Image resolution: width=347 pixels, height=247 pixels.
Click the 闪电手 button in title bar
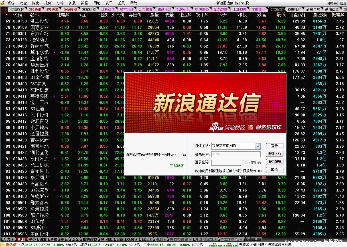332,3
